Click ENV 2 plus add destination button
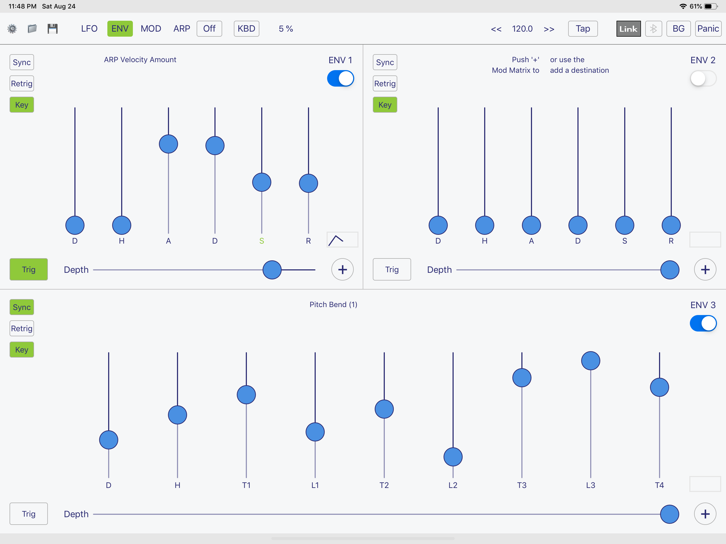 pos(705,270)
